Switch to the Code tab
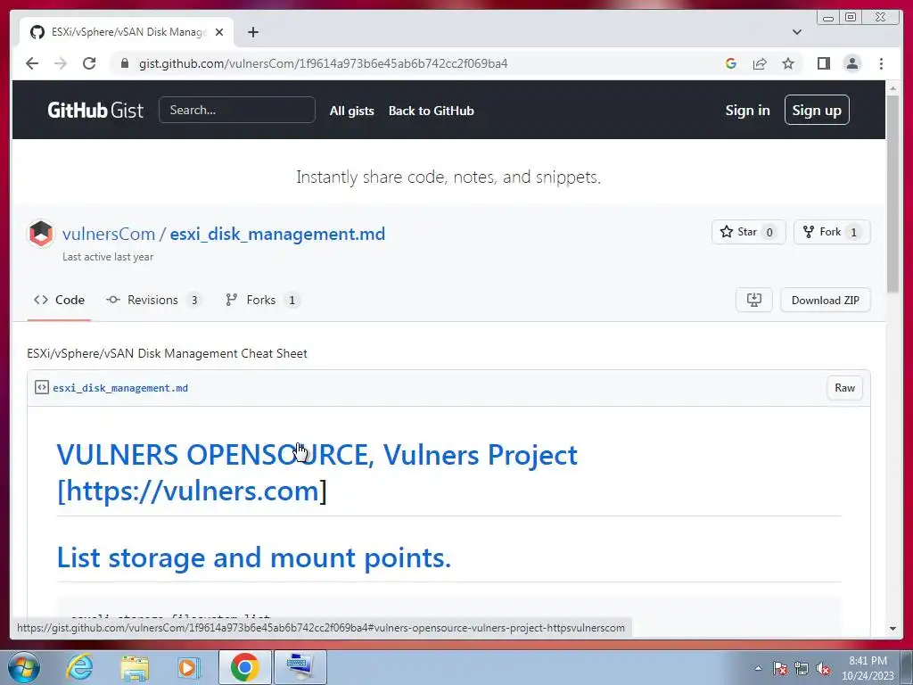 point(60,300)
